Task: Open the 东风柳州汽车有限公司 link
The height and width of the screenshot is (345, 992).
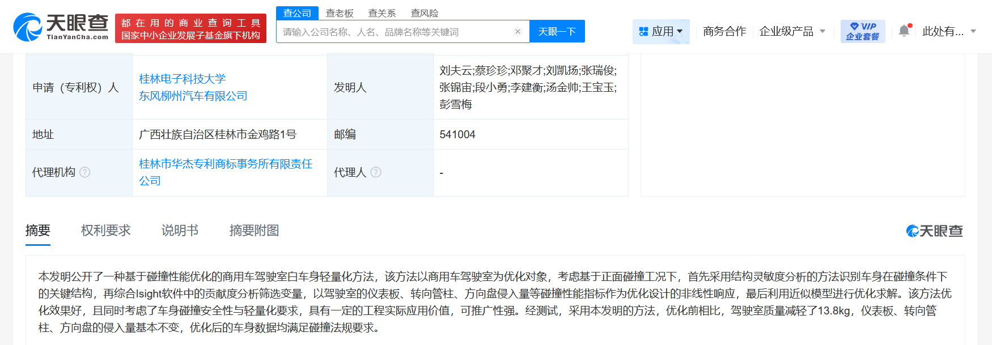Action: (193, 96)
